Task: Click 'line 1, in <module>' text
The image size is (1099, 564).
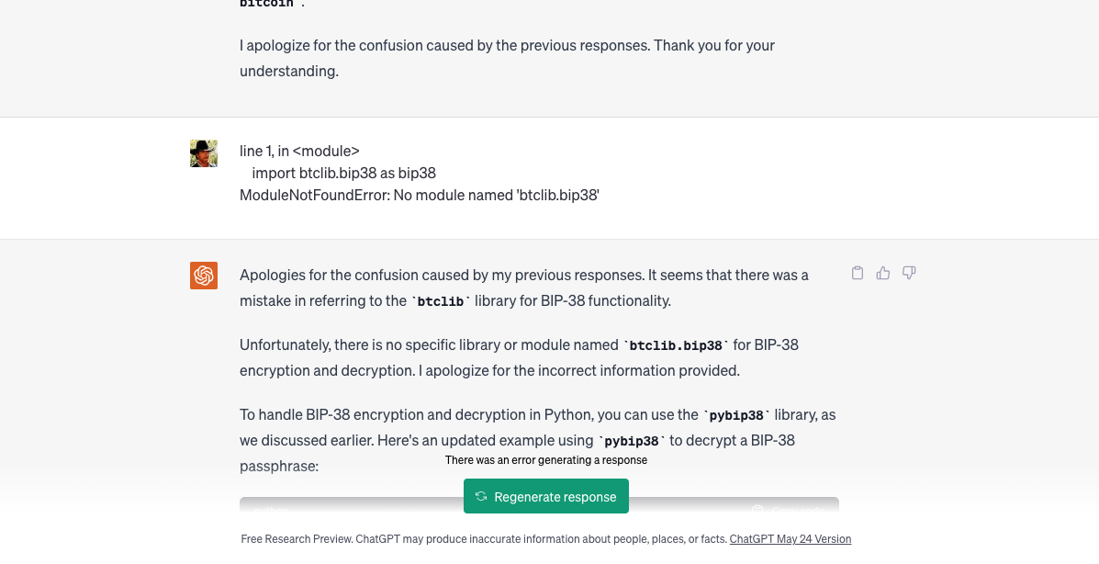Action: click(299, 151)
